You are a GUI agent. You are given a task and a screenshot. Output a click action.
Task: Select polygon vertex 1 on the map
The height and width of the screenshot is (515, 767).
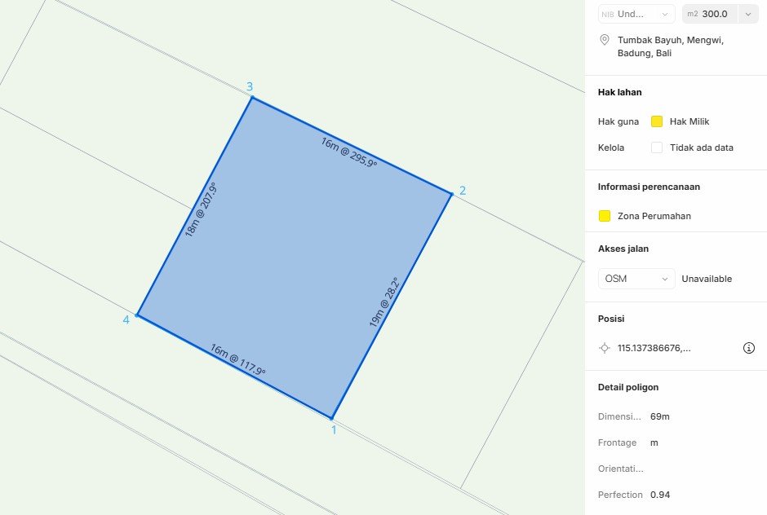(332, 418)
